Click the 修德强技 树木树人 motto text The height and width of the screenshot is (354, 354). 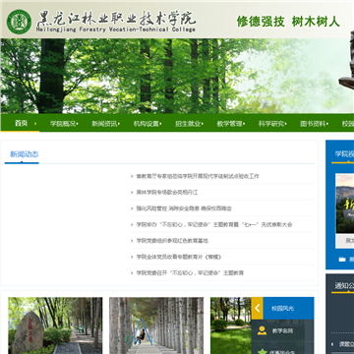(288, 22)
